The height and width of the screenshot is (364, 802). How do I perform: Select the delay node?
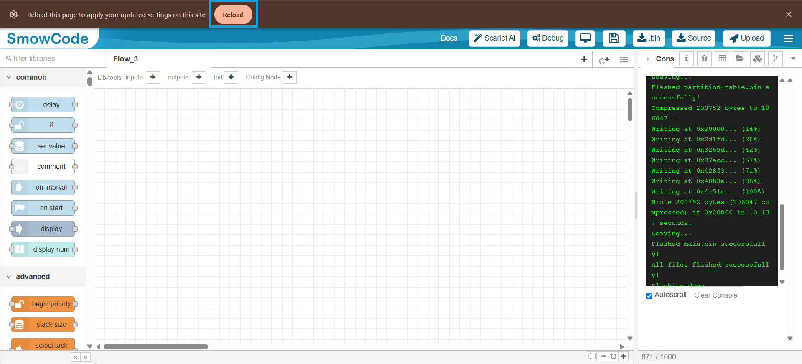(x=43, y=104)
